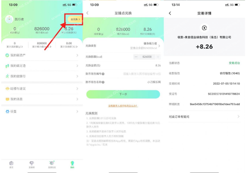Image resolution: width=246 pixels, height=173 pixels.
Task: Tap the 我的消息 message icon
Action: click(7, 99)
